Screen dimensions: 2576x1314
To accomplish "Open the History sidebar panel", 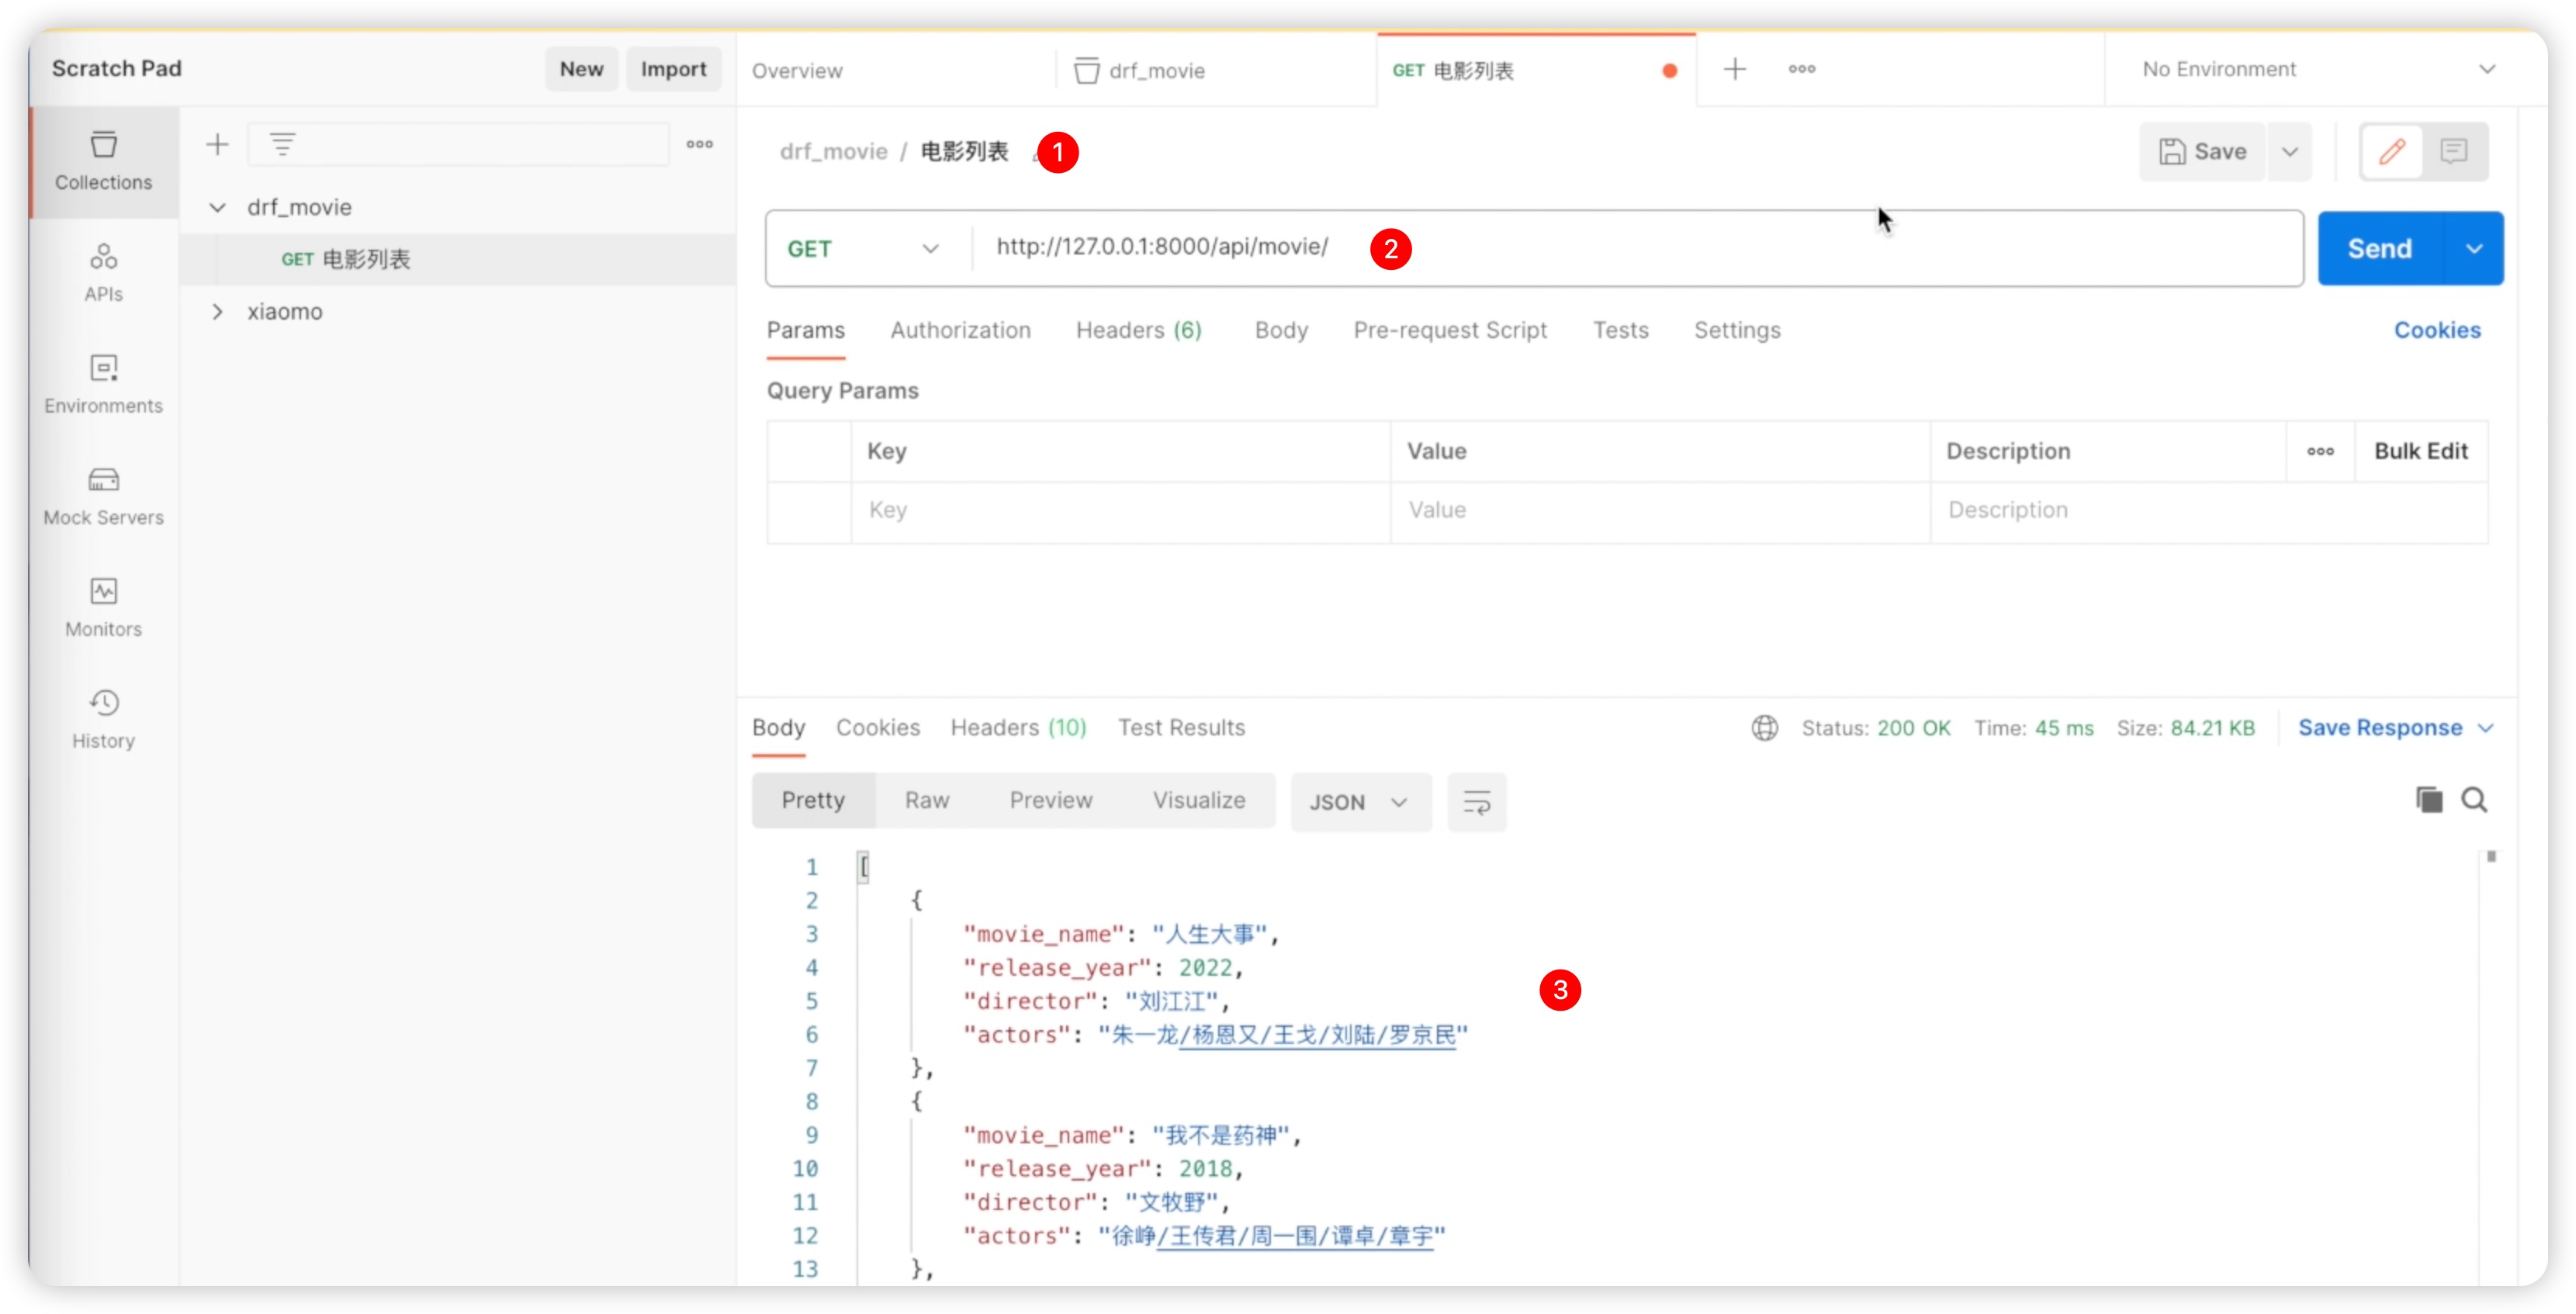I will [103, 719].
